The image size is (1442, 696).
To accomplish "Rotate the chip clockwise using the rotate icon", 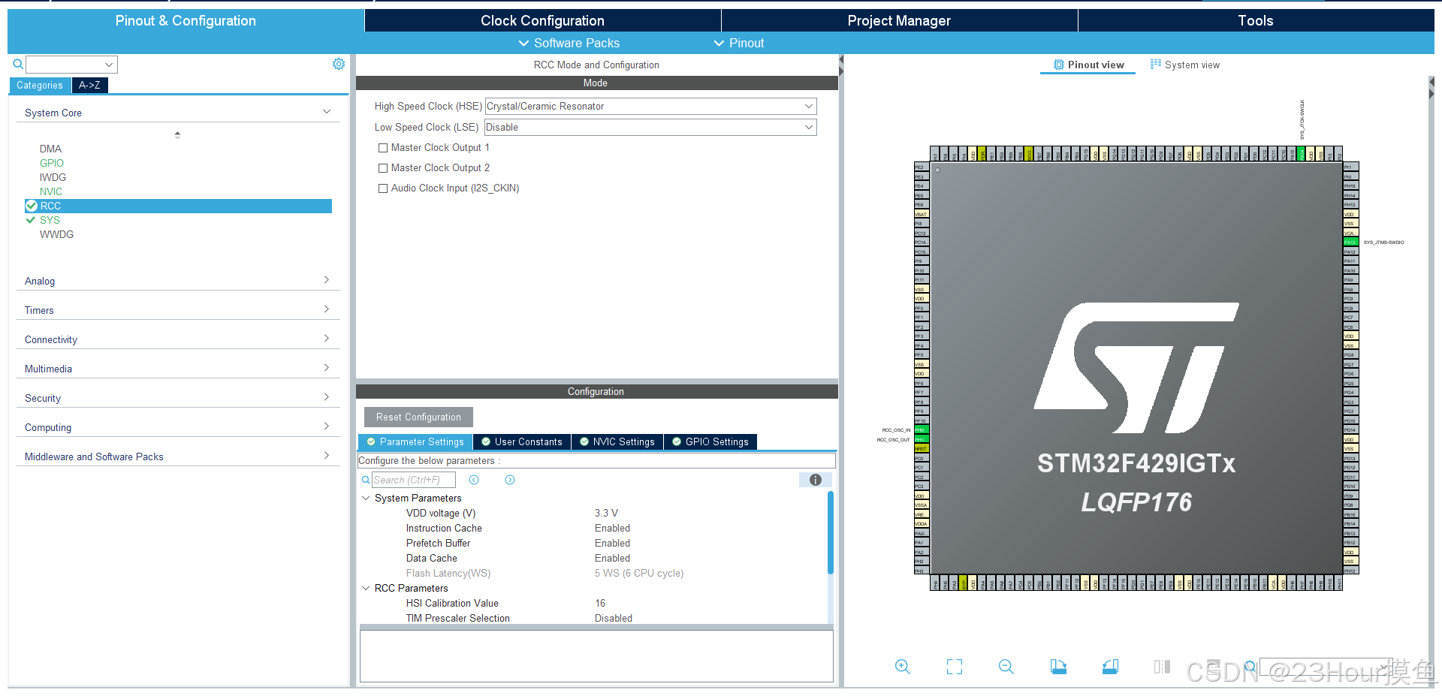I will tap(1058, 667).
